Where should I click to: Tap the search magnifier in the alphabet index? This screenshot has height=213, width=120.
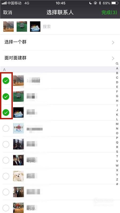(117, 64)
